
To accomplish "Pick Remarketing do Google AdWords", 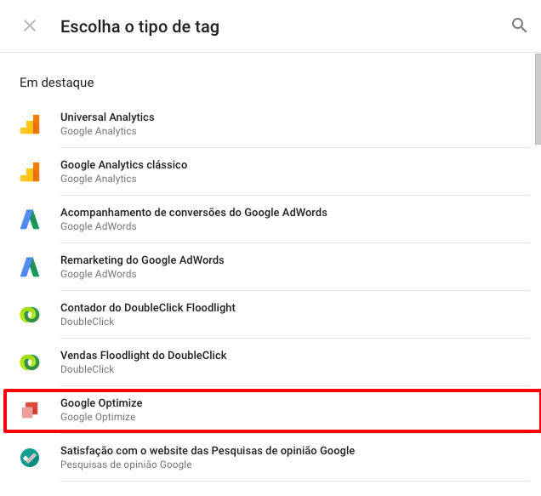I will tap(142, 260).
